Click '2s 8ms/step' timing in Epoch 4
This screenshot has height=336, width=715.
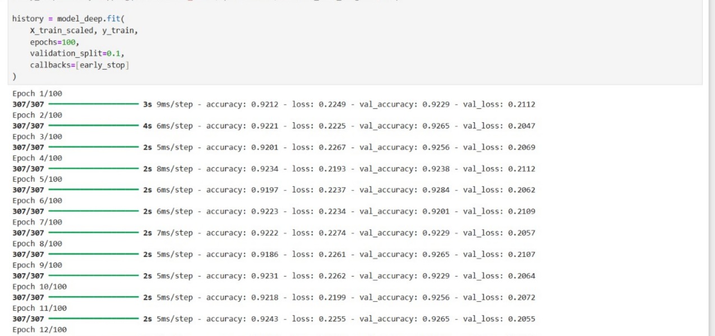pos(168,169)
